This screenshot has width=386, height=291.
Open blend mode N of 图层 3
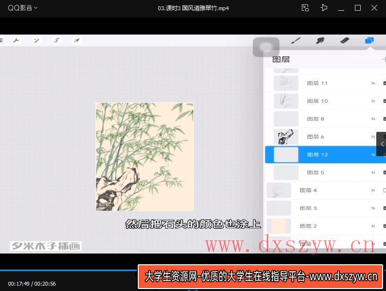coord(373,208)
